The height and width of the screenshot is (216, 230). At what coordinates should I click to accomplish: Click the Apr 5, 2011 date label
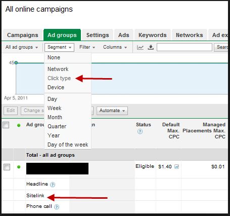click(16, 98)
